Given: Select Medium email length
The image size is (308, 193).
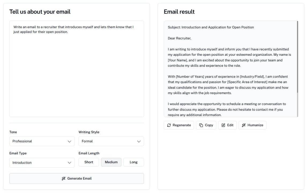Looking at the screenshot, I should [111, 162].
